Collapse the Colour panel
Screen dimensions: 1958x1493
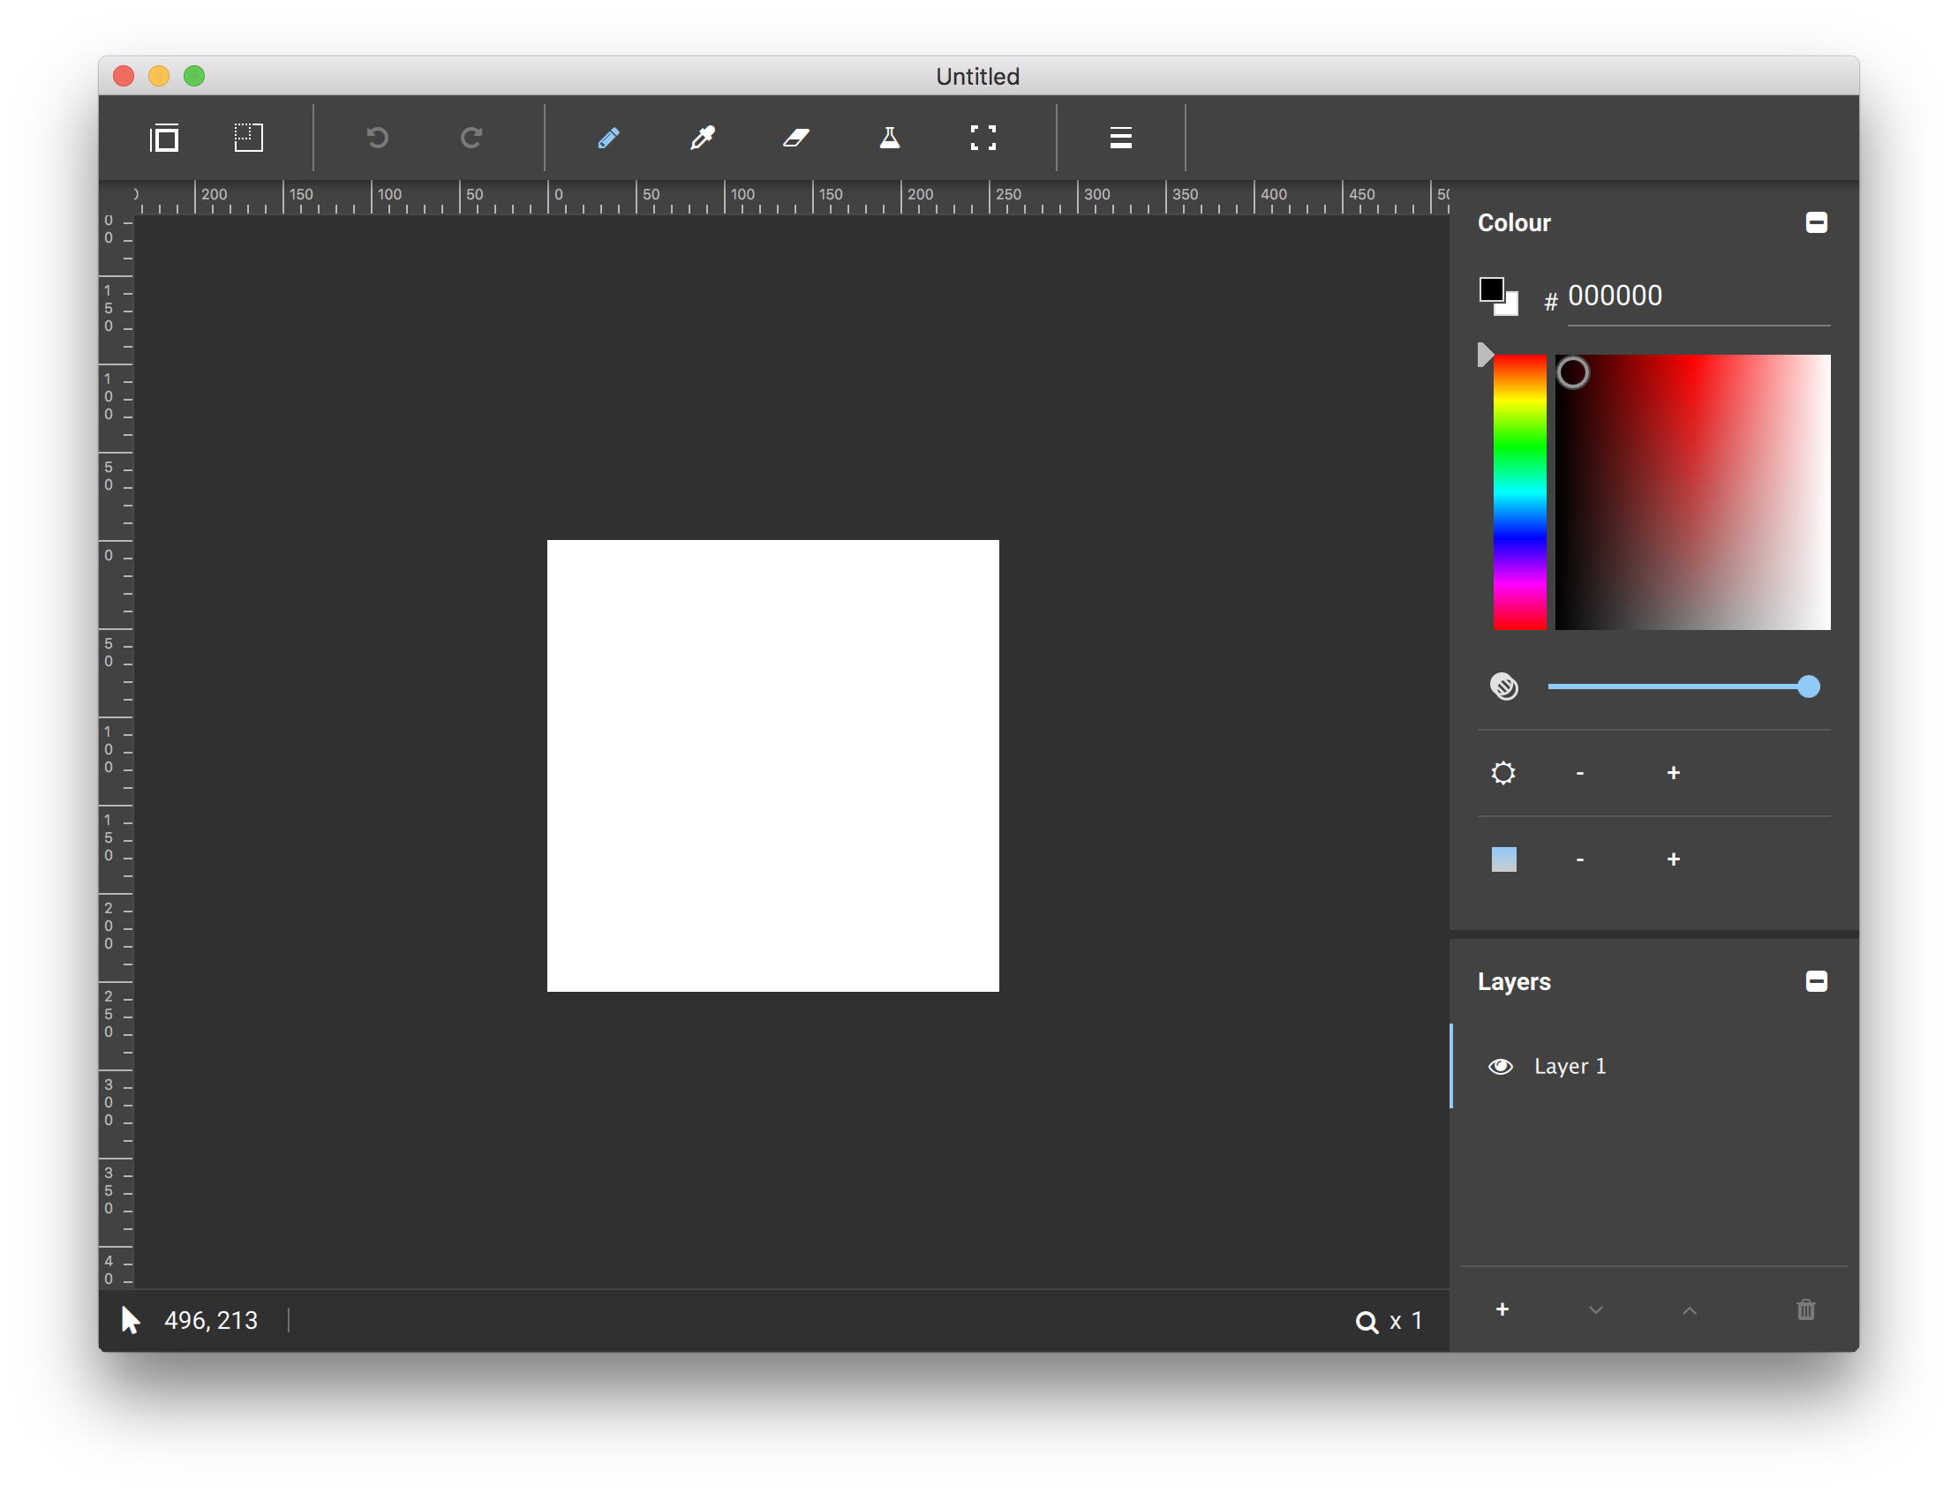pyautogui.click(x=1816, y=222)
